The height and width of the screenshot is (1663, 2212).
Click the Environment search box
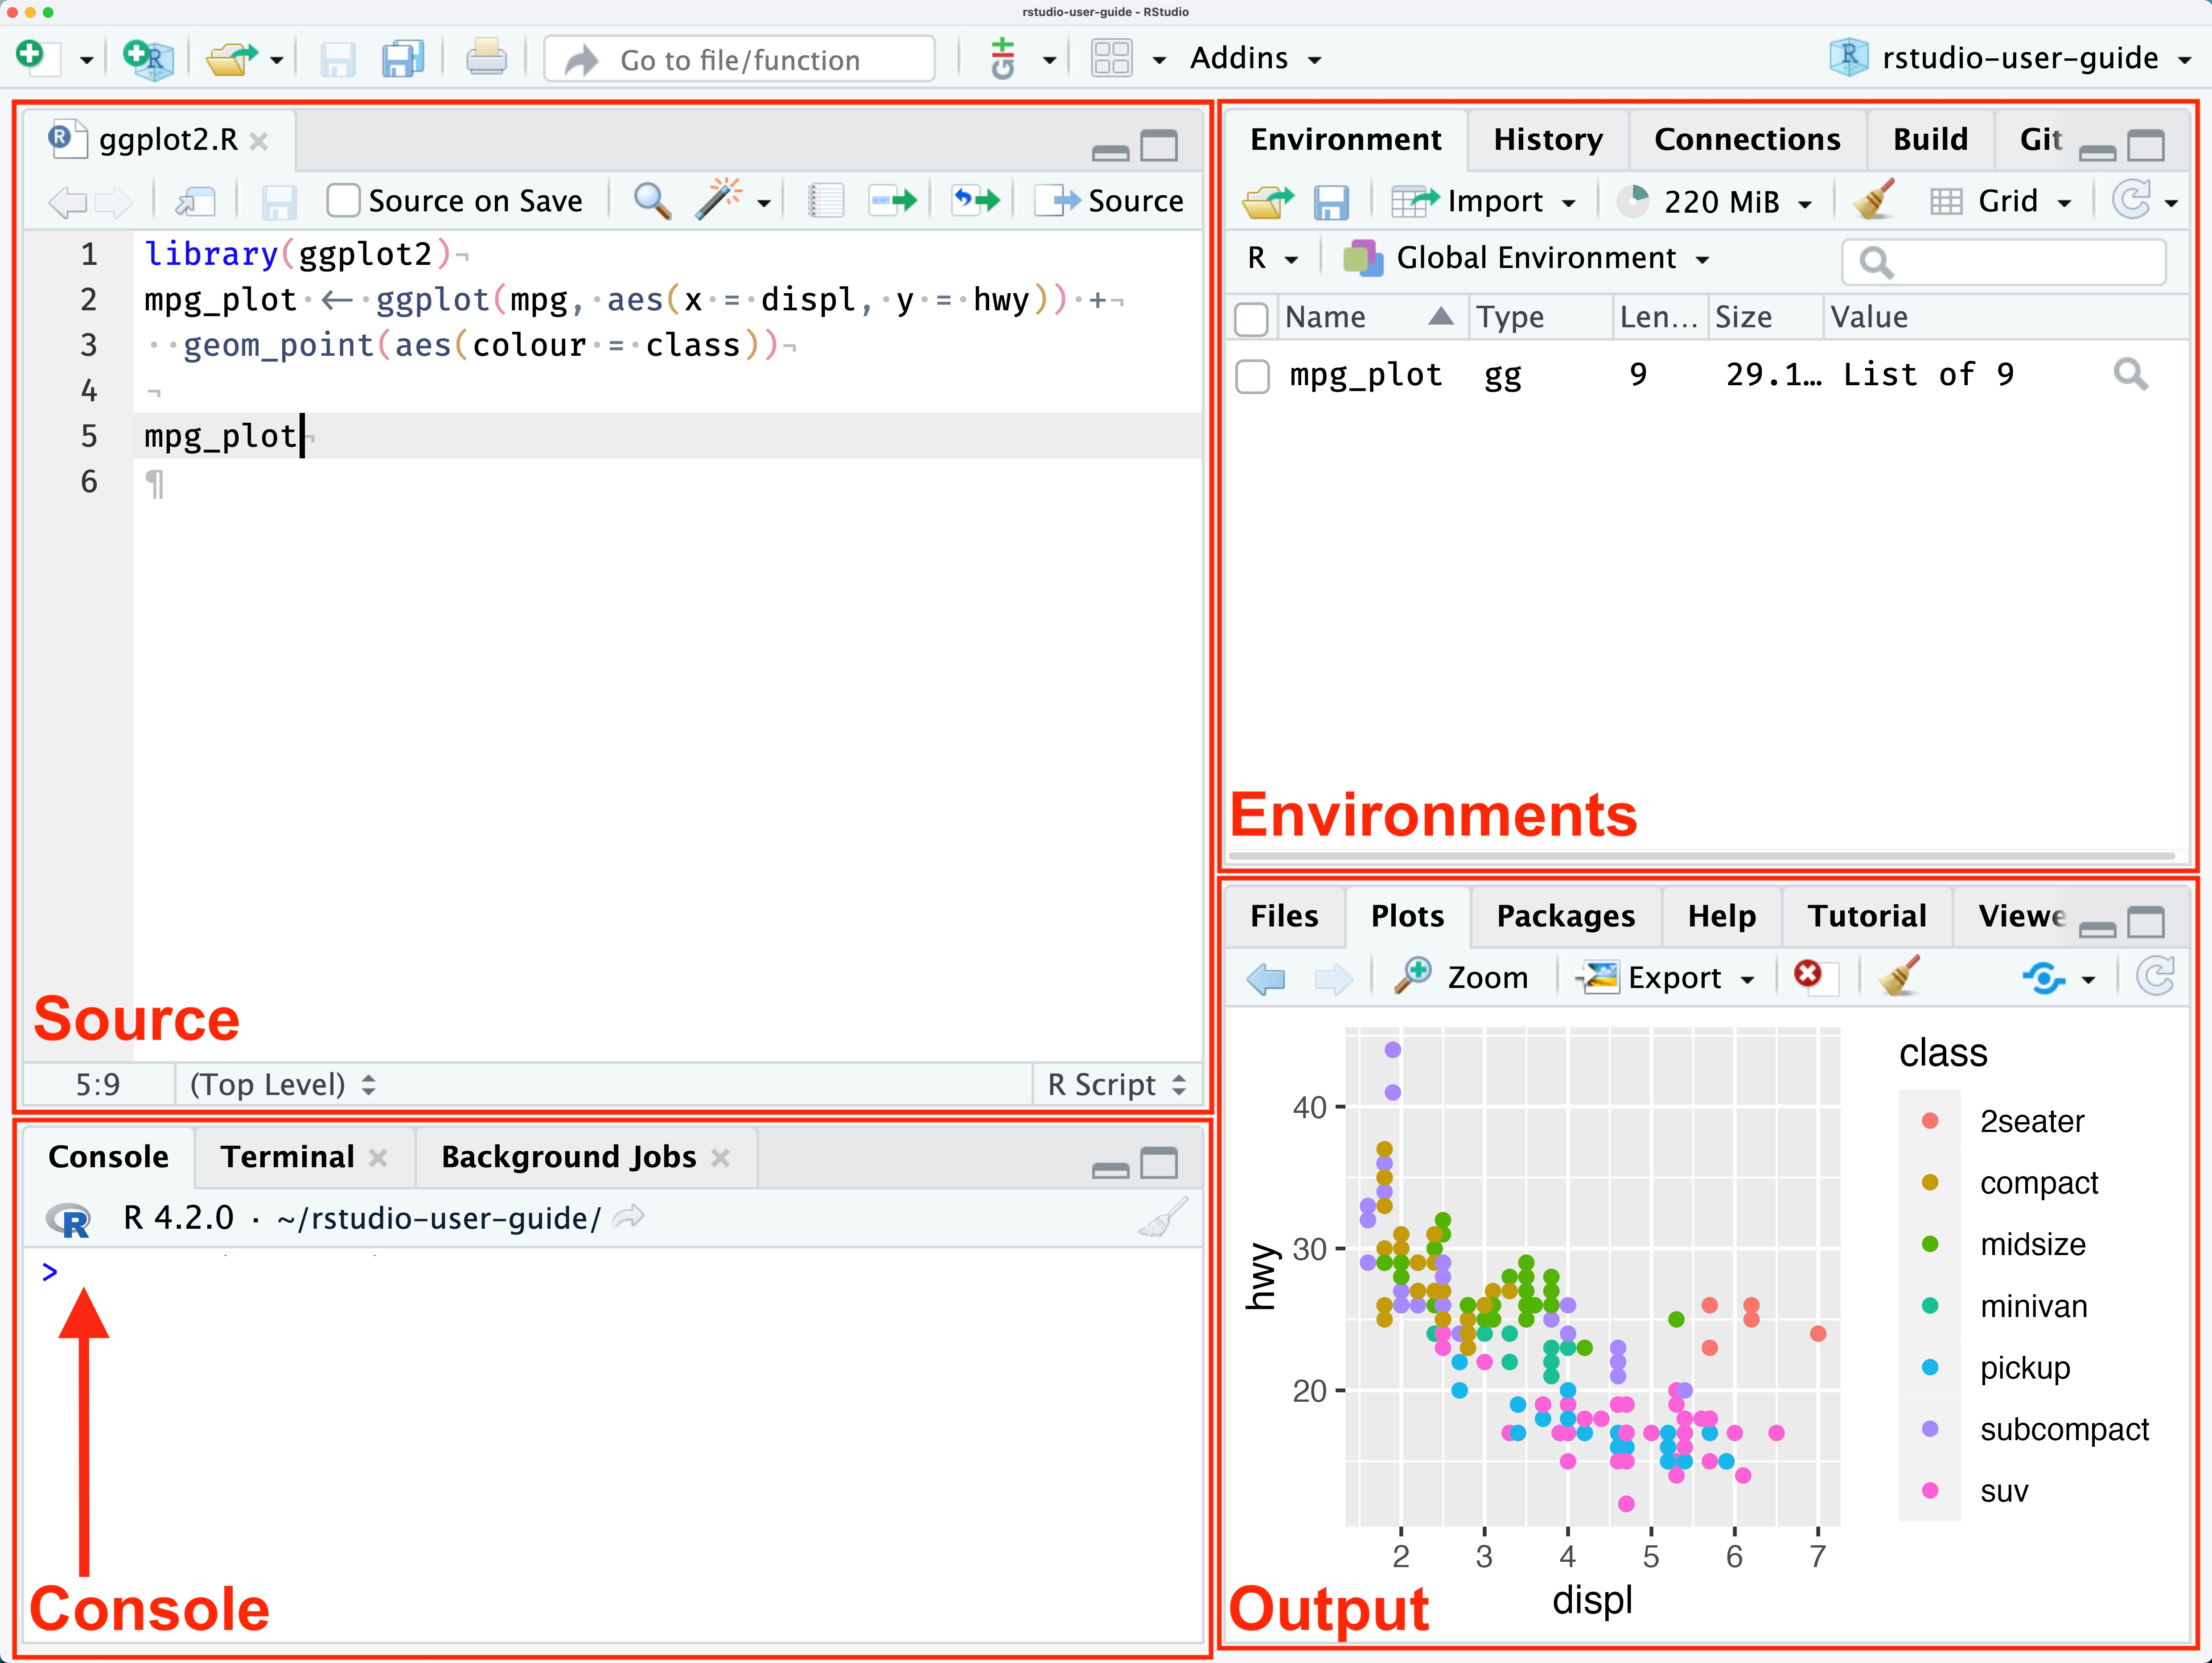tap(2004, 262)
